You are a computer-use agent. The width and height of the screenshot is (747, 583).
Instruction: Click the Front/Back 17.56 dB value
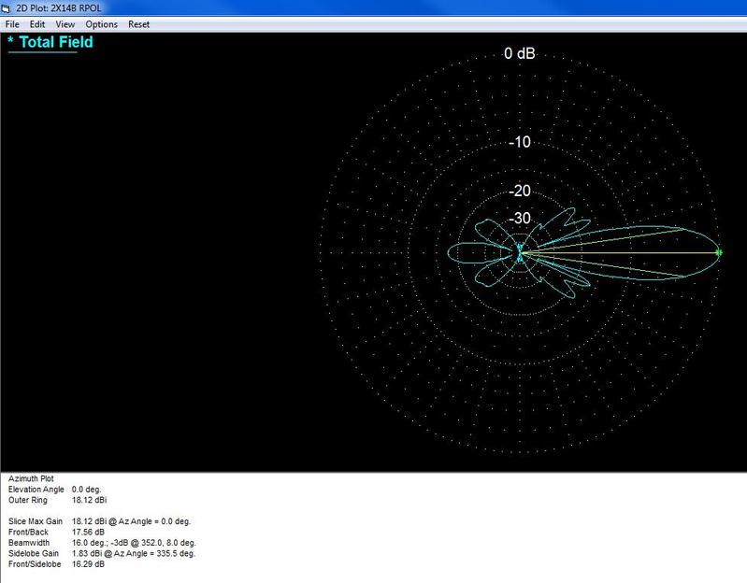[x=88, y=532]
